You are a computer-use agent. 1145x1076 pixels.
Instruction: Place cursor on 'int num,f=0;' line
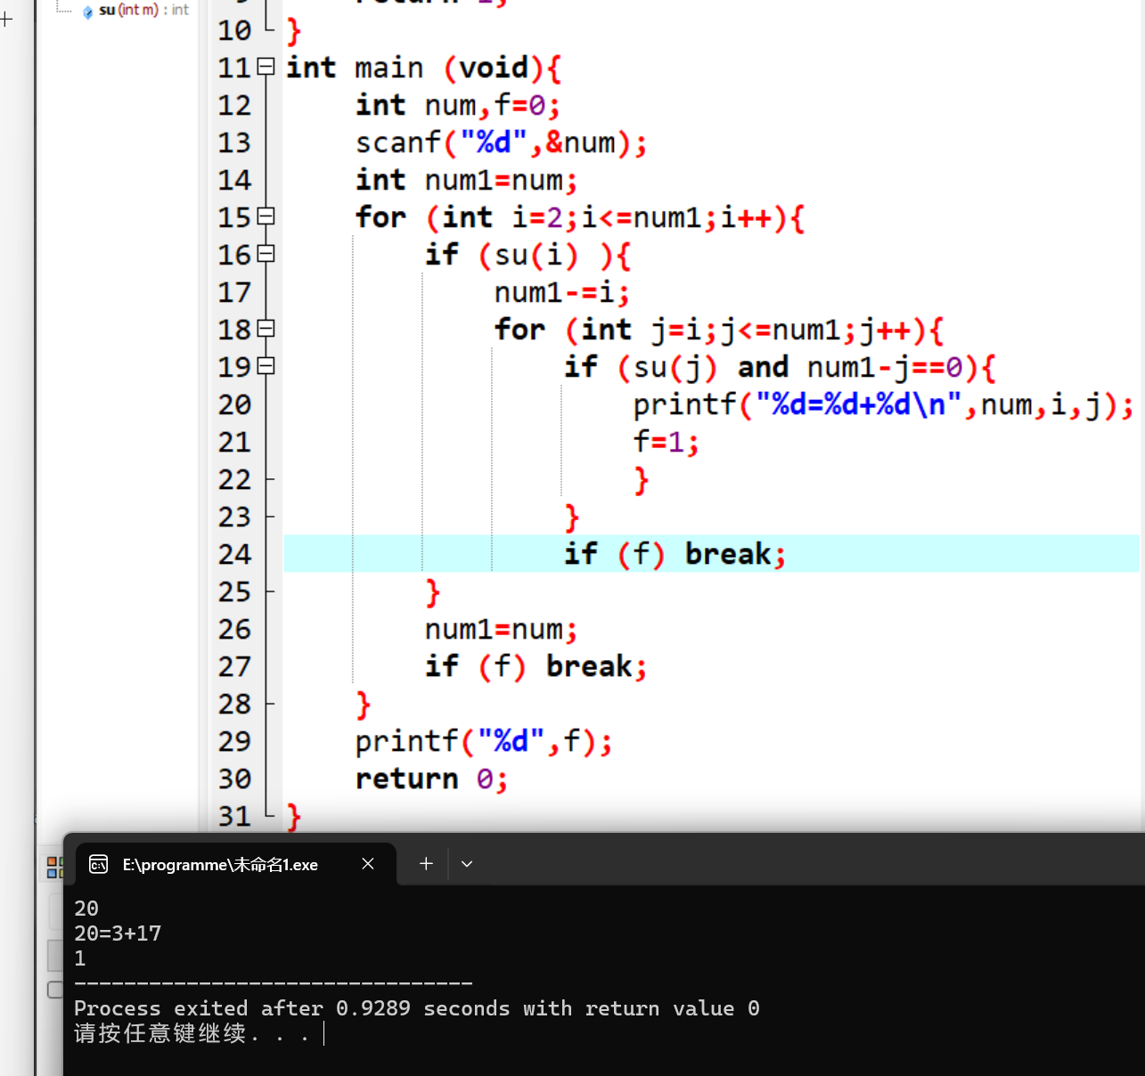coord(457,105)
